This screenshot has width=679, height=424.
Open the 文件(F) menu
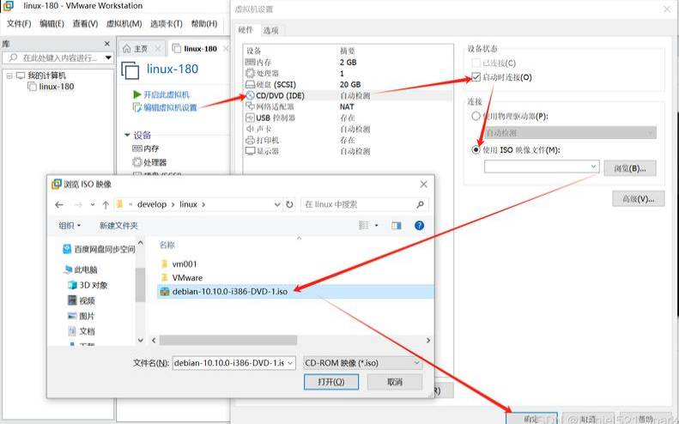[x=19, y=24]
